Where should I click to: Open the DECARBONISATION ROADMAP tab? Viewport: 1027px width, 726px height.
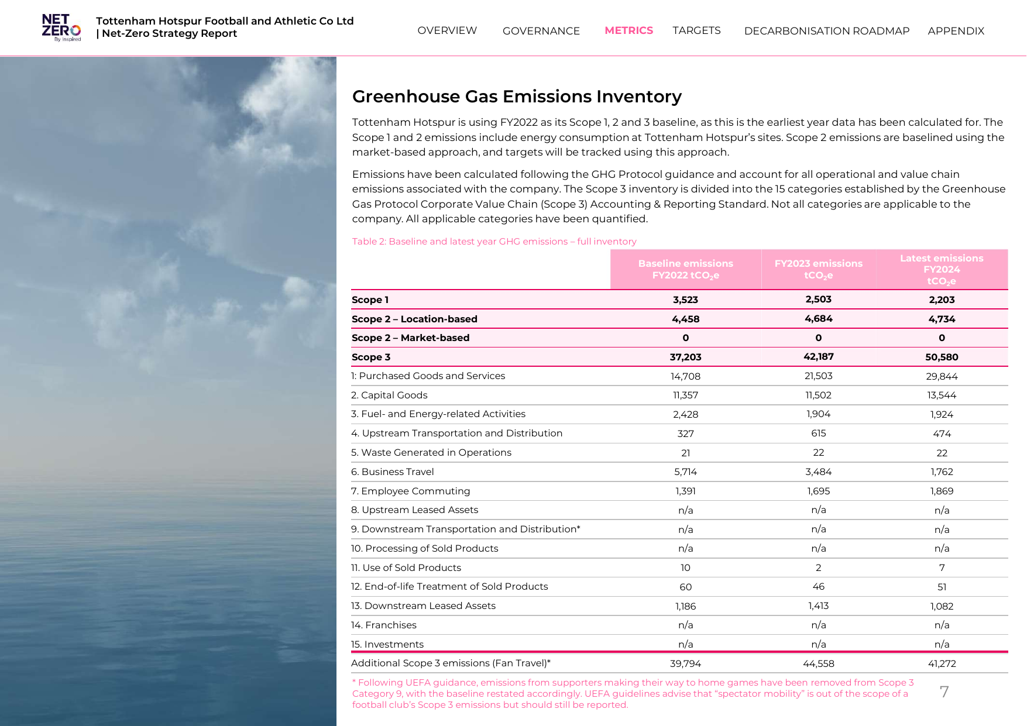pos(827,30)
